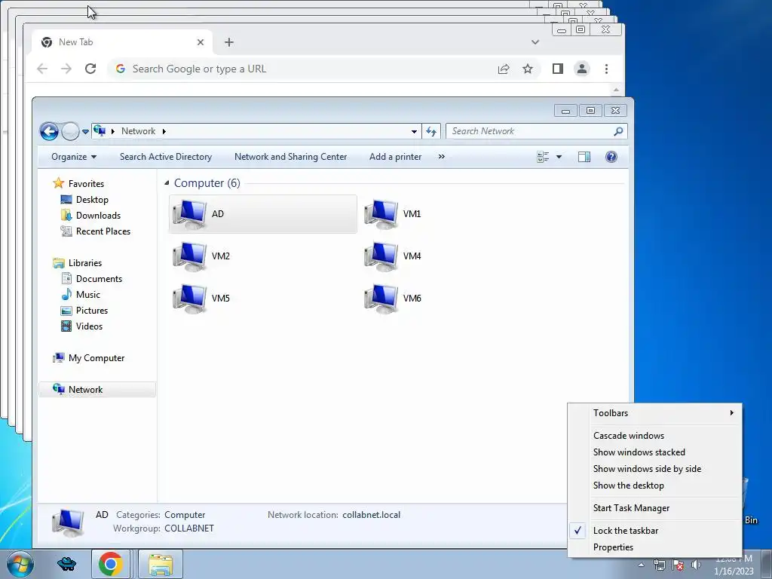Open Chrome profile avatar
The height and width of the screenshot is (579, 772).
pyautogui.click(x=582, y=69)
